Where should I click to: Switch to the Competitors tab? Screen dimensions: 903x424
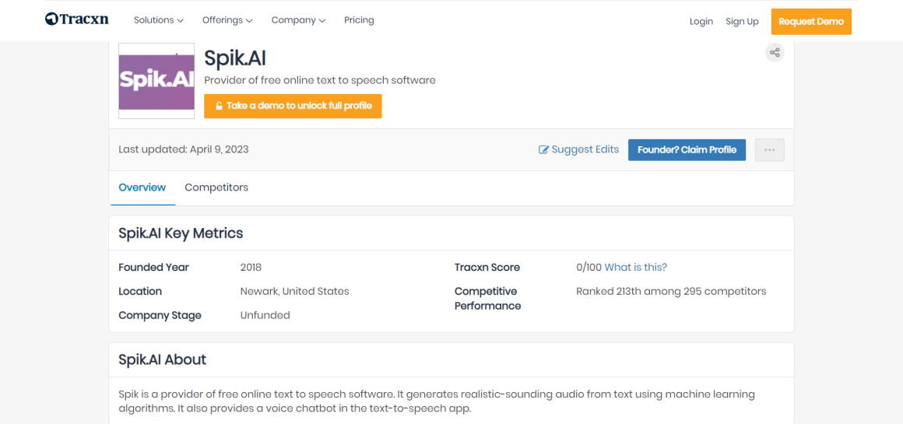(x=216, y=187)
